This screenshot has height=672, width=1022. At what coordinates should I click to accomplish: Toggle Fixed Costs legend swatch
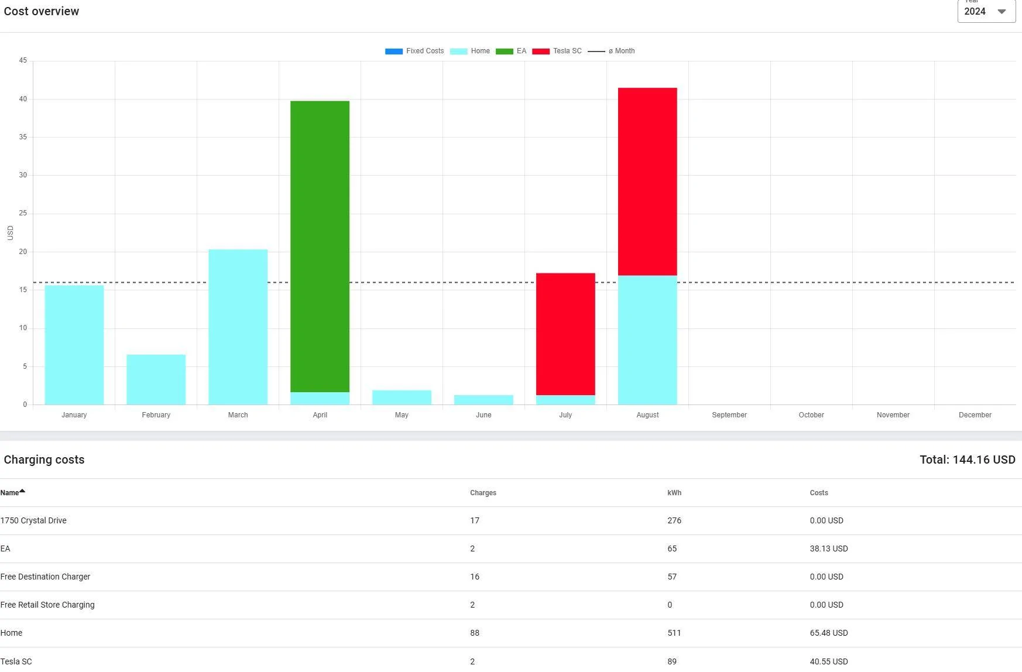click(x=393, y=52)
